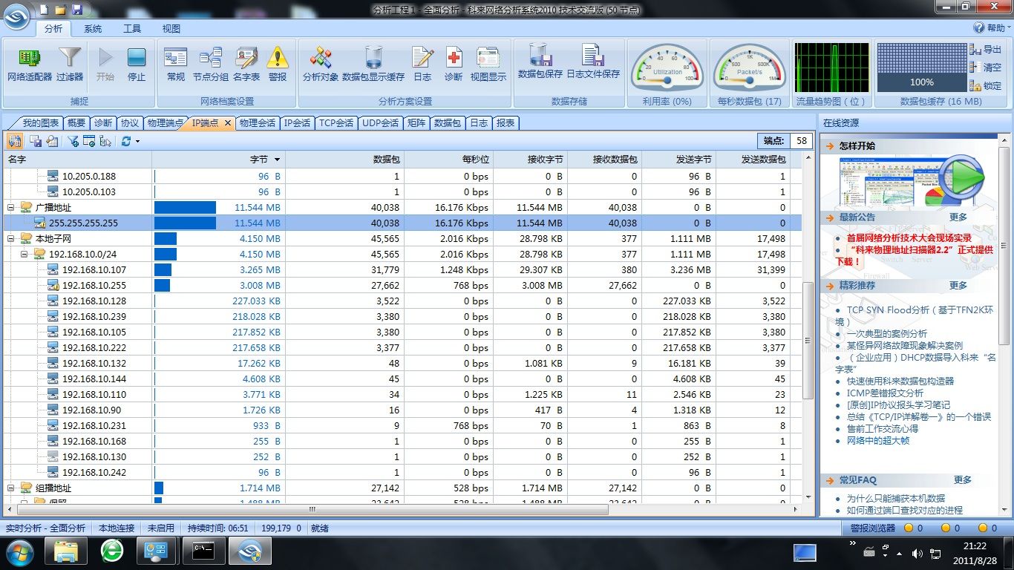Click the 数据包保存 packet save icon
Screen dimensions: 1014x570
(540, 61)
